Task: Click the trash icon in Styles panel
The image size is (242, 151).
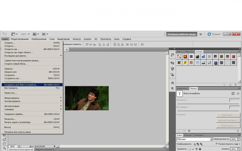Action: (x=235, y=85)
